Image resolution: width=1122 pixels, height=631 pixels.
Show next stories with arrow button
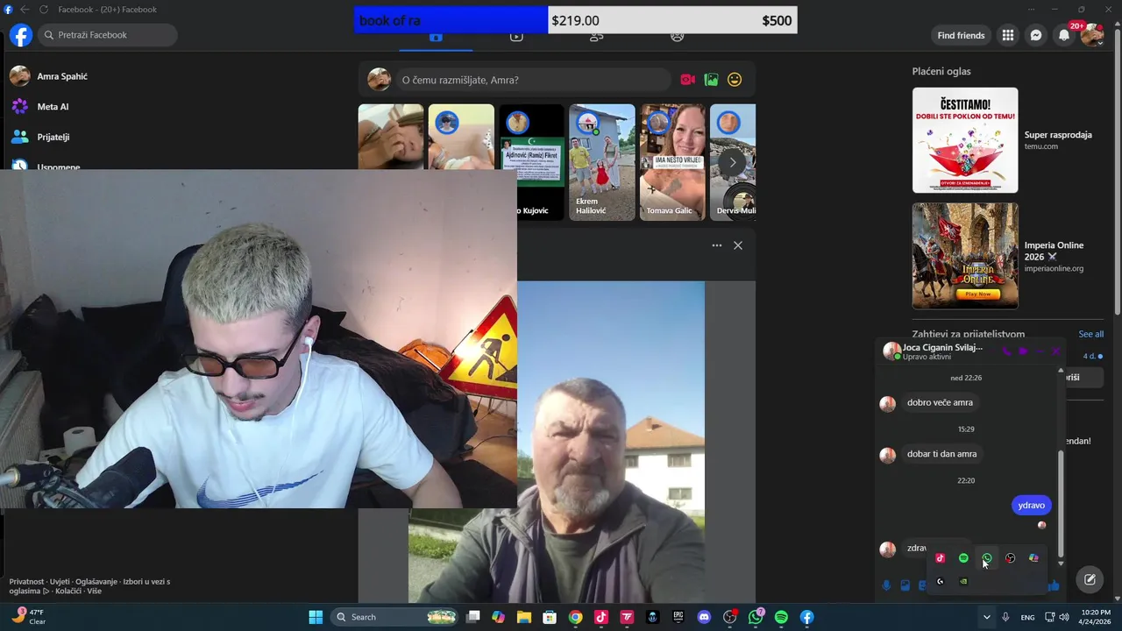733,162
